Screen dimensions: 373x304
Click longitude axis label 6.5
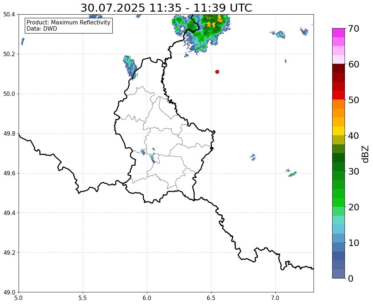click(x=211, y=298)
